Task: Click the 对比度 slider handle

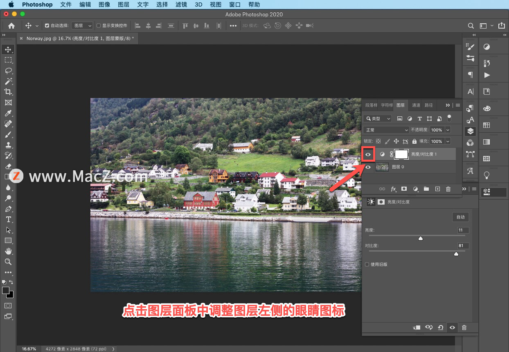Action: (x=456, y=254)
